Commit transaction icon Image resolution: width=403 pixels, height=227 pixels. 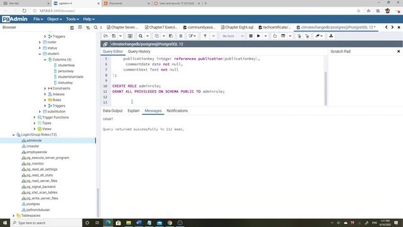point(299,36)
